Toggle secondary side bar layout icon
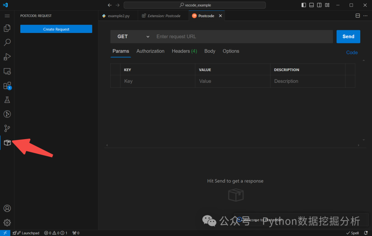 pos(319,5)
